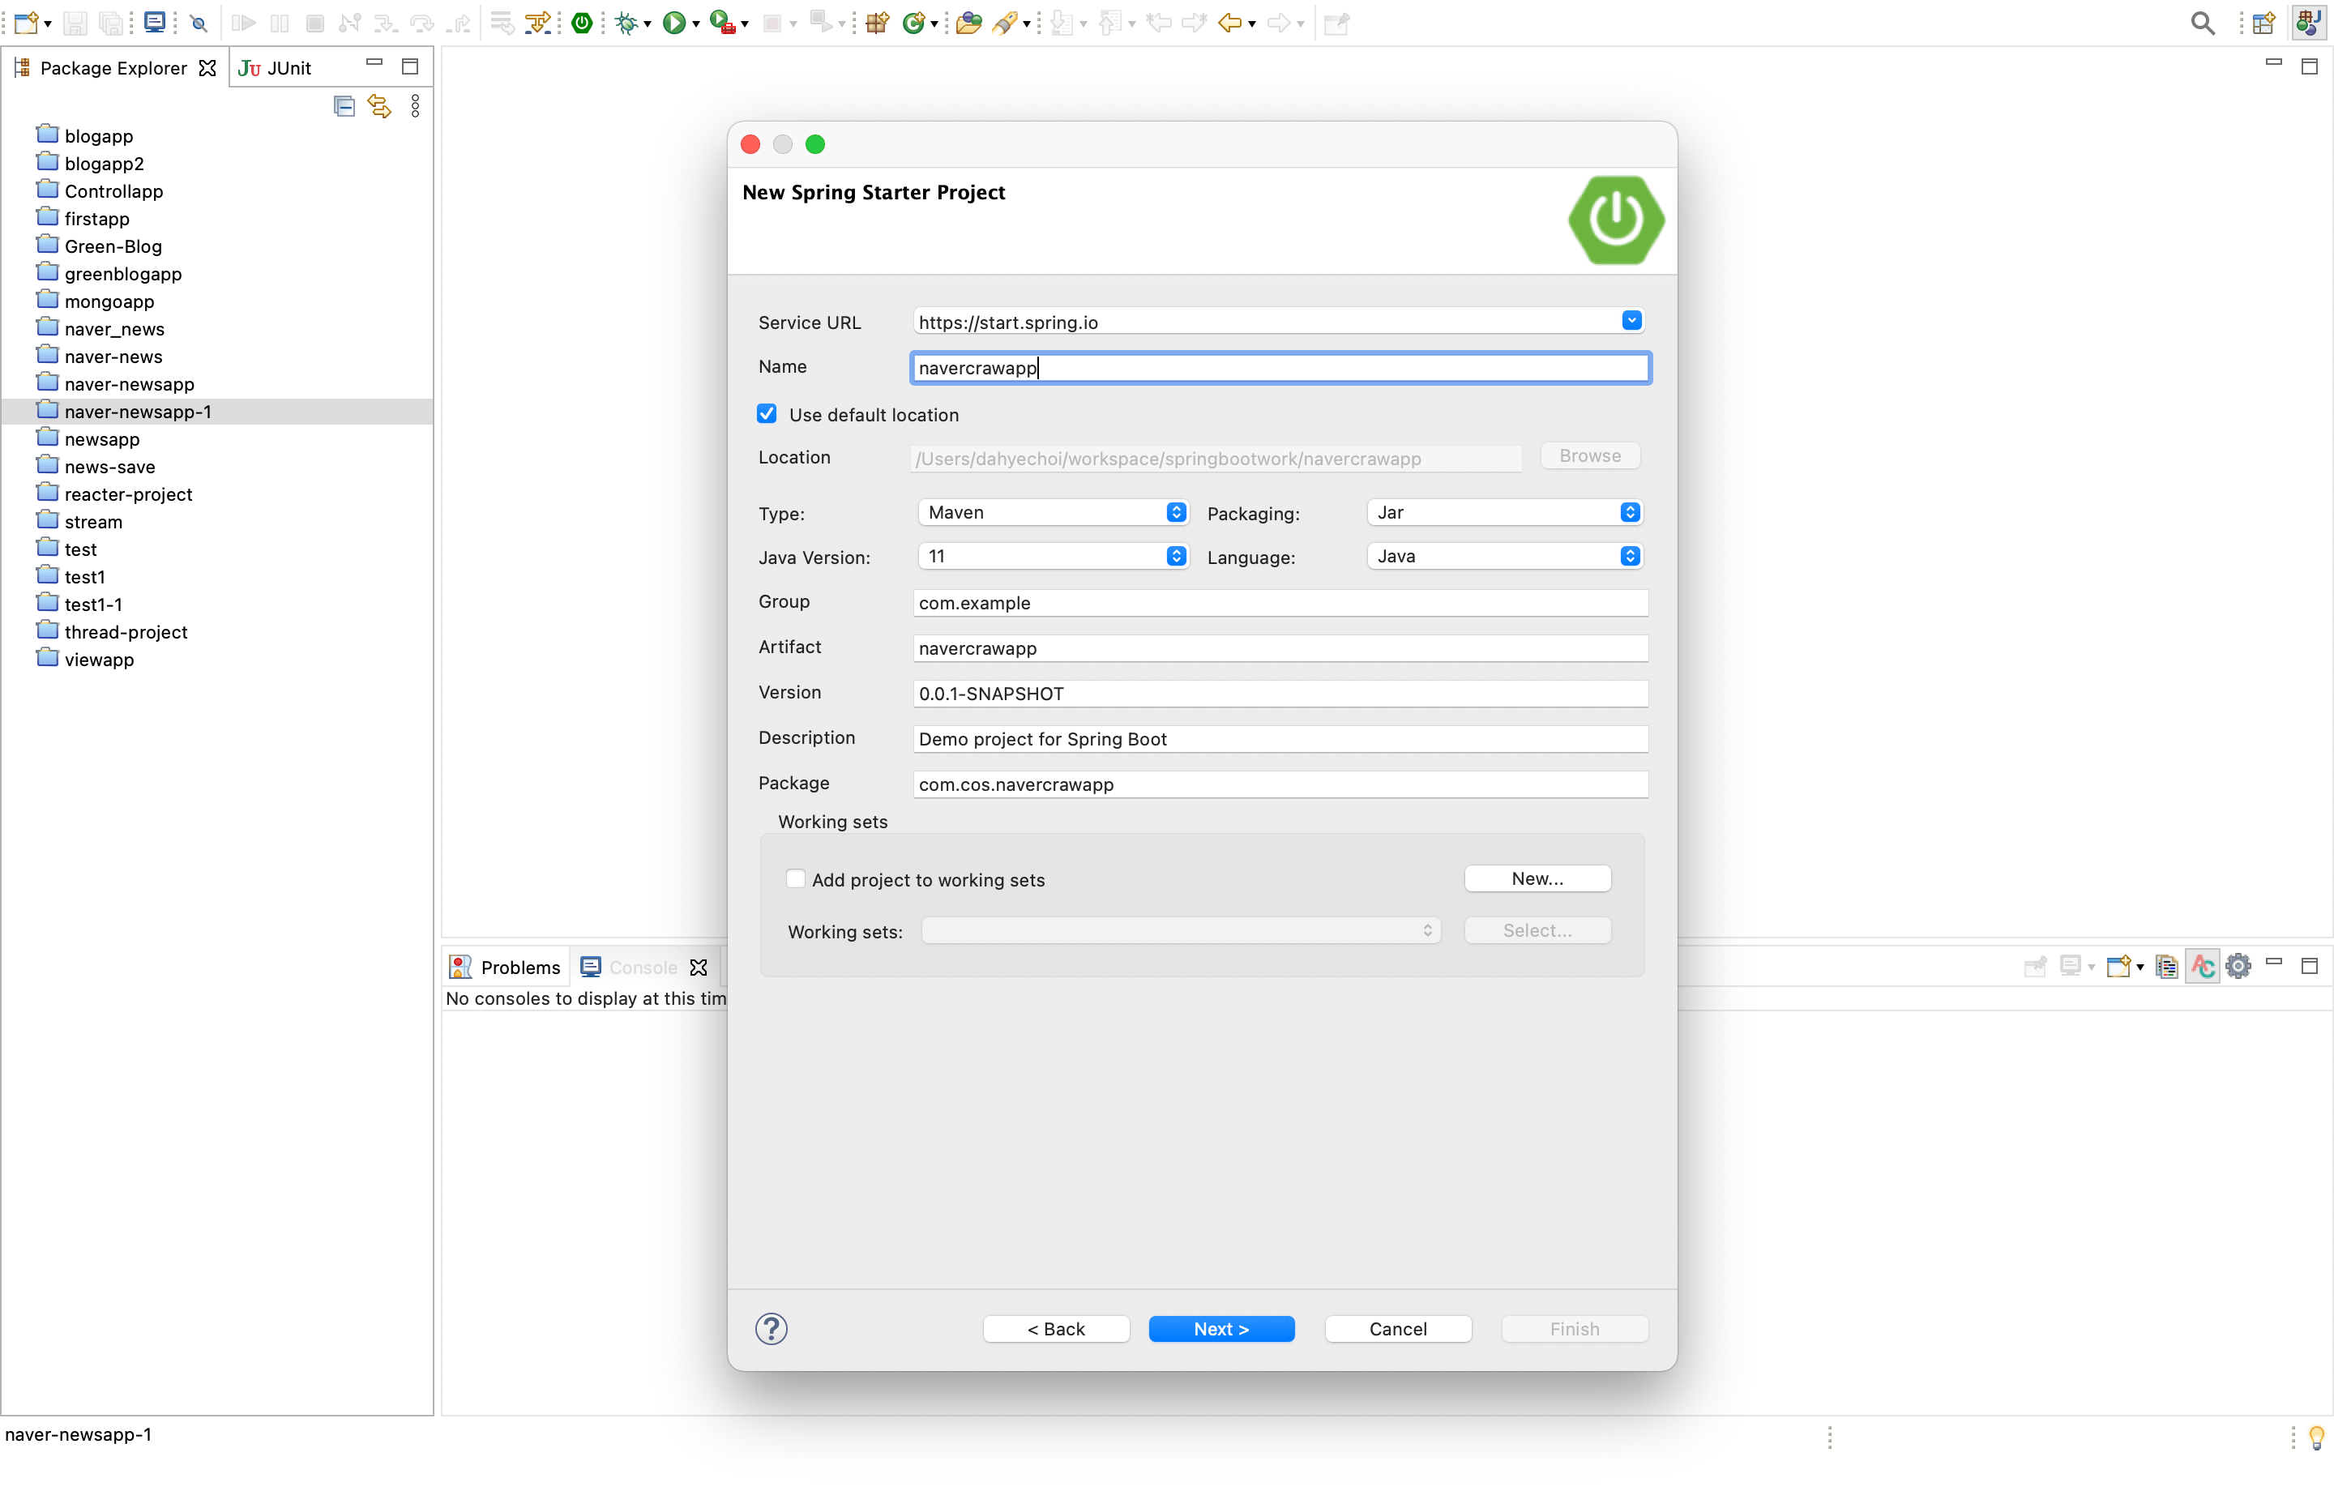Click the Spring Boot Dashboard power icon
2334x1491 pixels.
pyautogui.click(x=582, y=23)
